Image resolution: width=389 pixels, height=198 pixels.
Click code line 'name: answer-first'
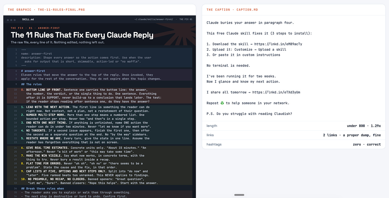coord(37,54)
